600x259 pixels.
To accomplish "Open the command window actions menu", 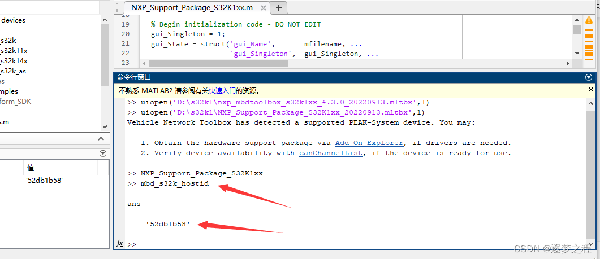I will click(x=589, y=77).
